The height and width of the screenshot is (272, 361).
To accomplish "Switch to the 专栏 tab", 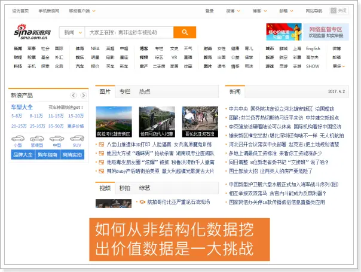I will [125, 91].
